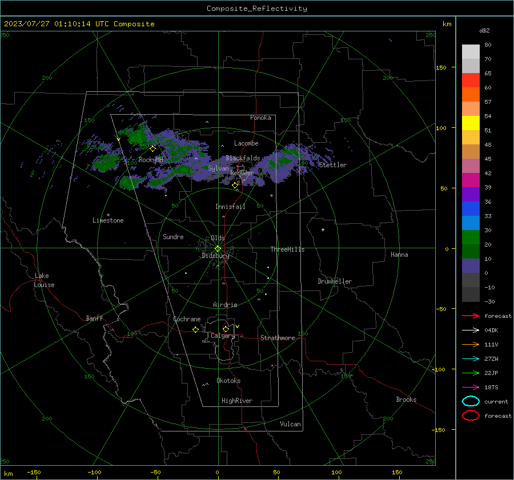Click the cyan current ellipse legend icon
This screenshot has height=480, width=514.
coord(471,401)
